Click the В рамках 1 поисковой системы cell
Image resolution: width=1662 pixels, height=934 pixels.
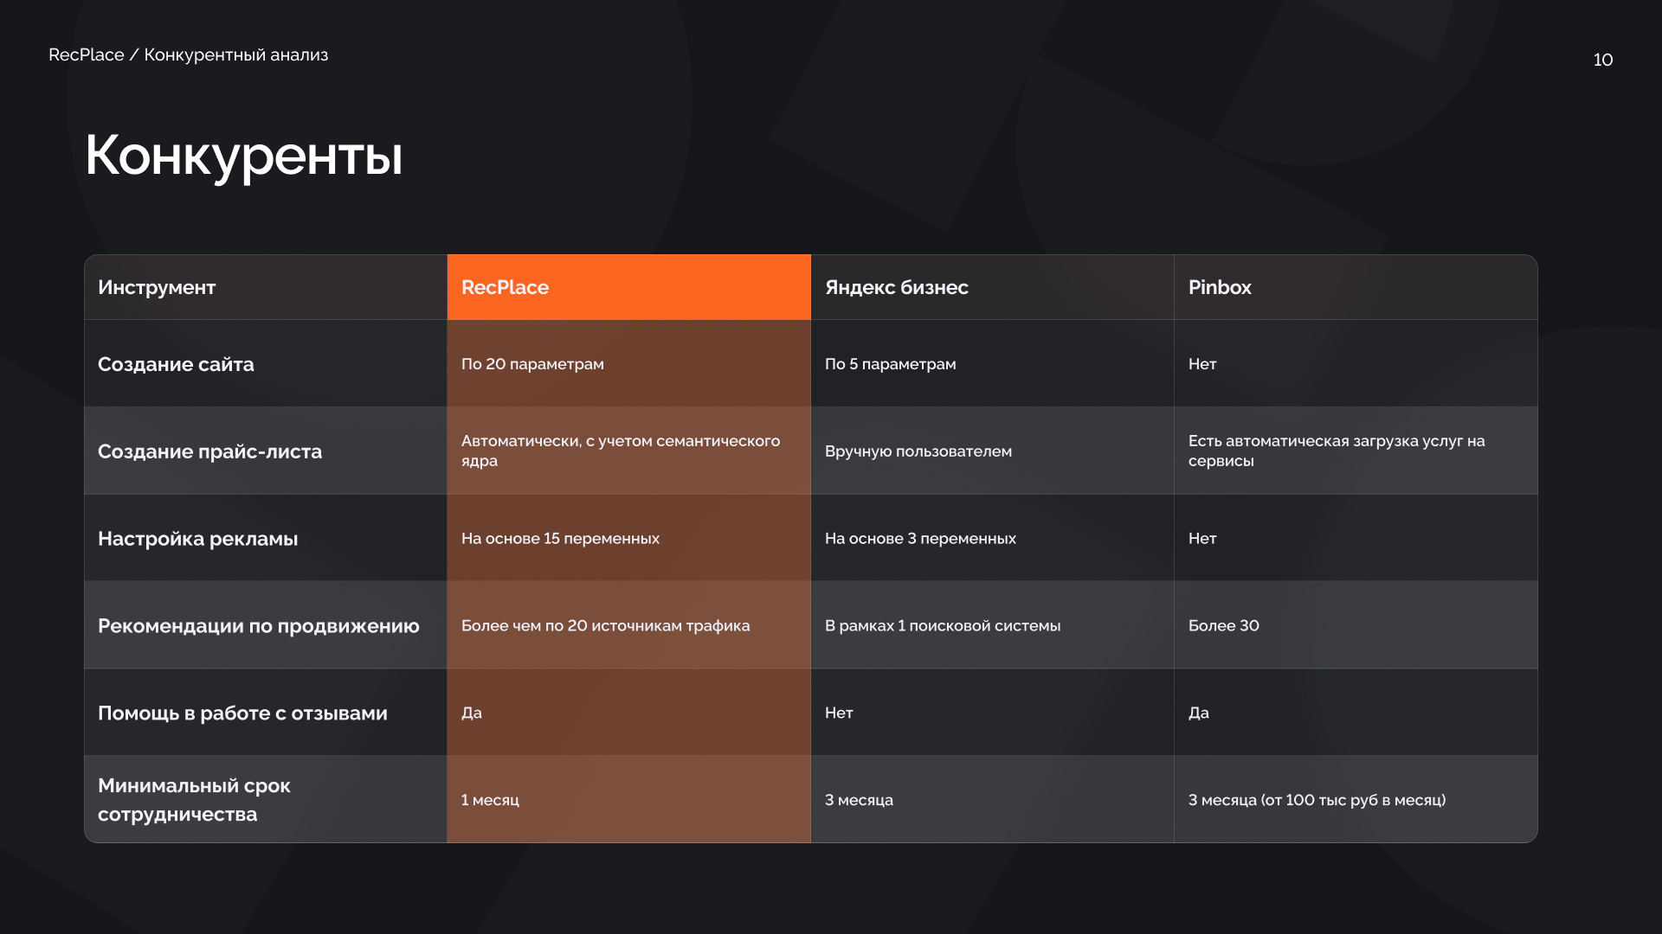pos(942,626)
